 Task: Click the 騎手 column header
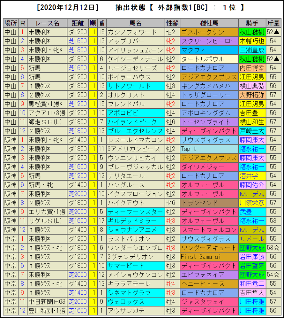pos(252,23)
